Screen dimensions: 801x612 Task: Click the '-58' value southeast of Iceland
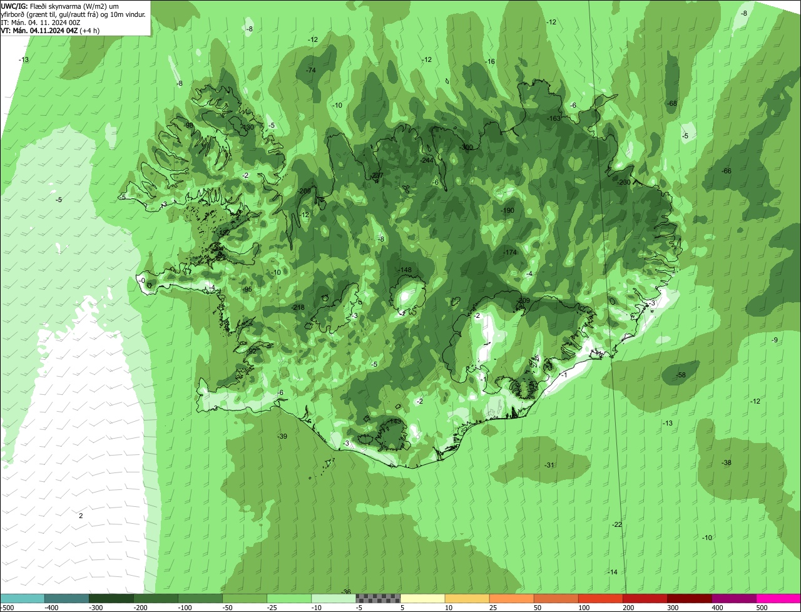(681, 375)
